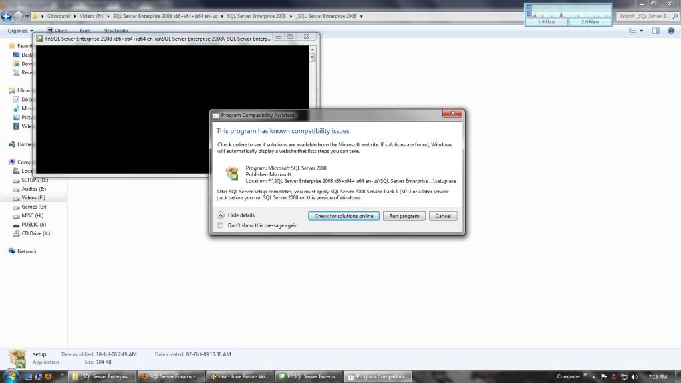This screenshot has height=383, width=681.
Task: Open the Organize dropdown menu
Action: (21, 31)
